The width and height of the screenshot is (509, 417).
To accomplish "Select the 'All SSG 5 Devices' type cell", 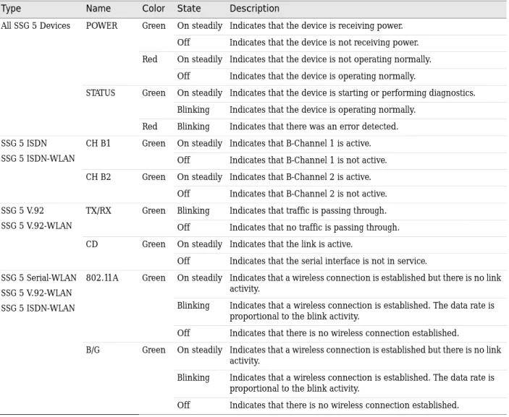I will [35, 25].
